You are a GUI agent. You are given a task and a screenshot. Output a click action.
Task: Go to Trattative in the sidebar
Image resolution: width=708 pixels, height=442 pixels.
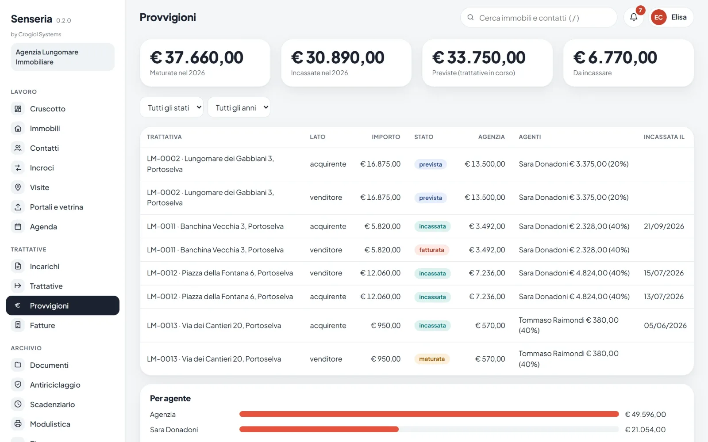tap(62, 286)
